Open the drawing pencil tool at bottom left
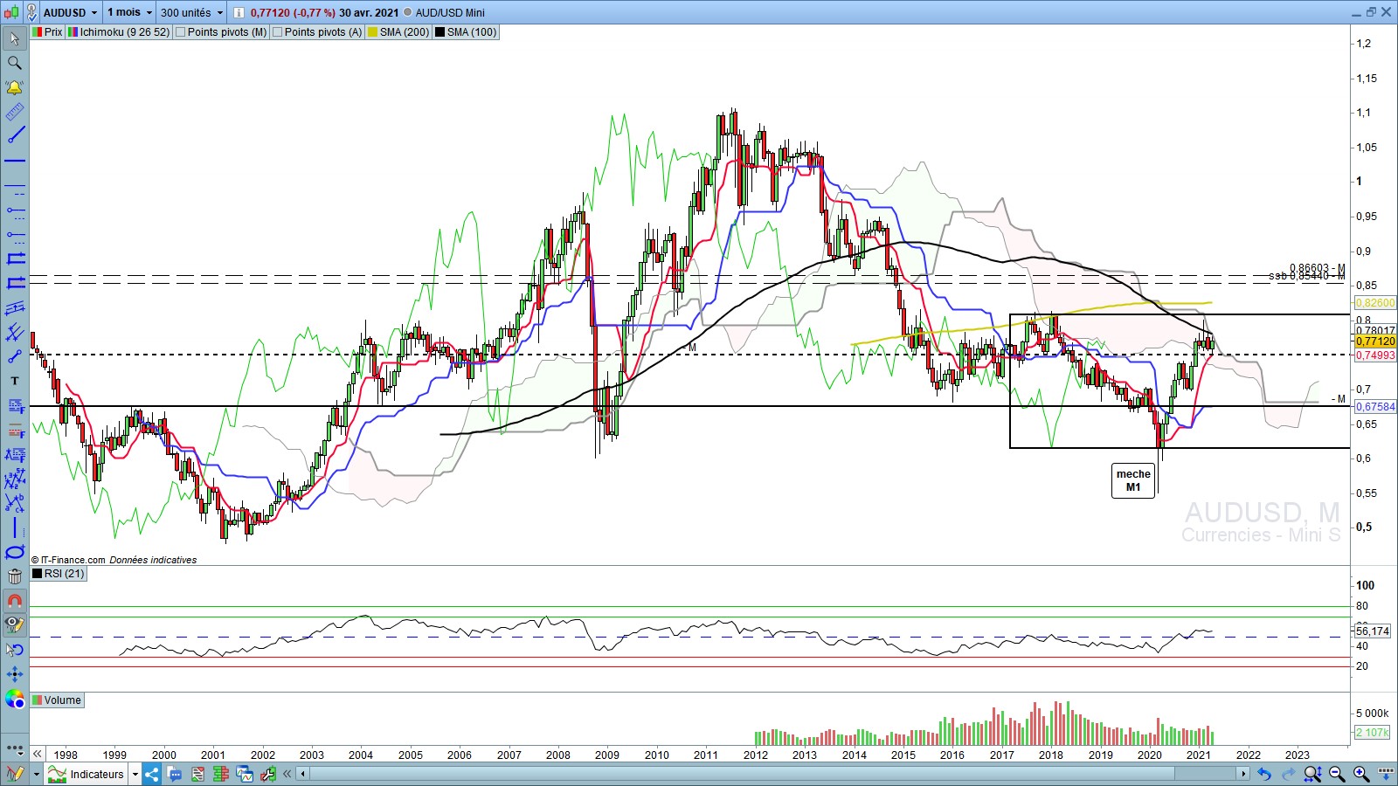 (15, 774)
